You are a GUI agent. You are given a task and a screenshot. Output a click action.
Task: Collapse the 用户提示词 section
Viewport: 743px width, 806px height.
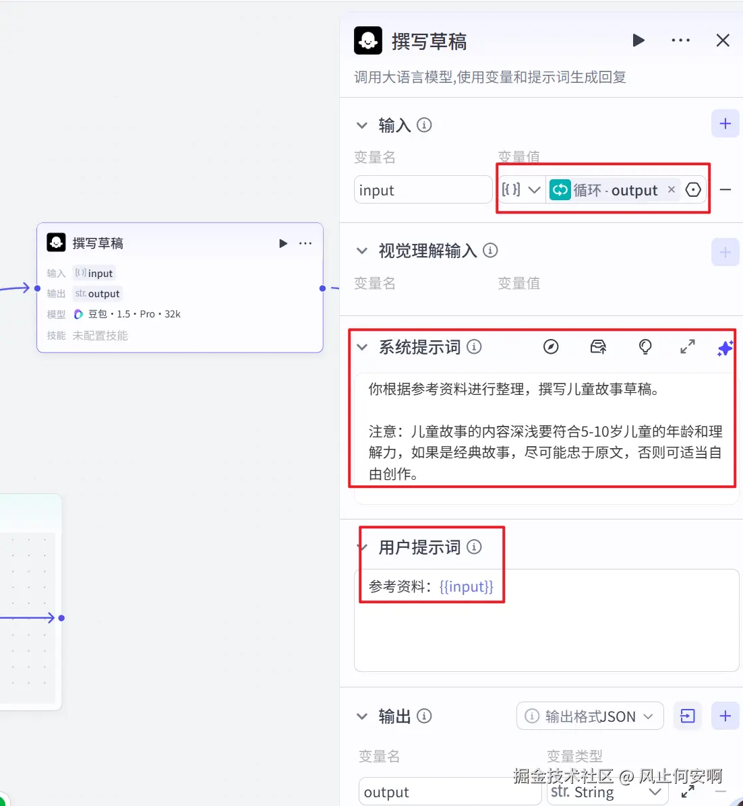(363, 547)
